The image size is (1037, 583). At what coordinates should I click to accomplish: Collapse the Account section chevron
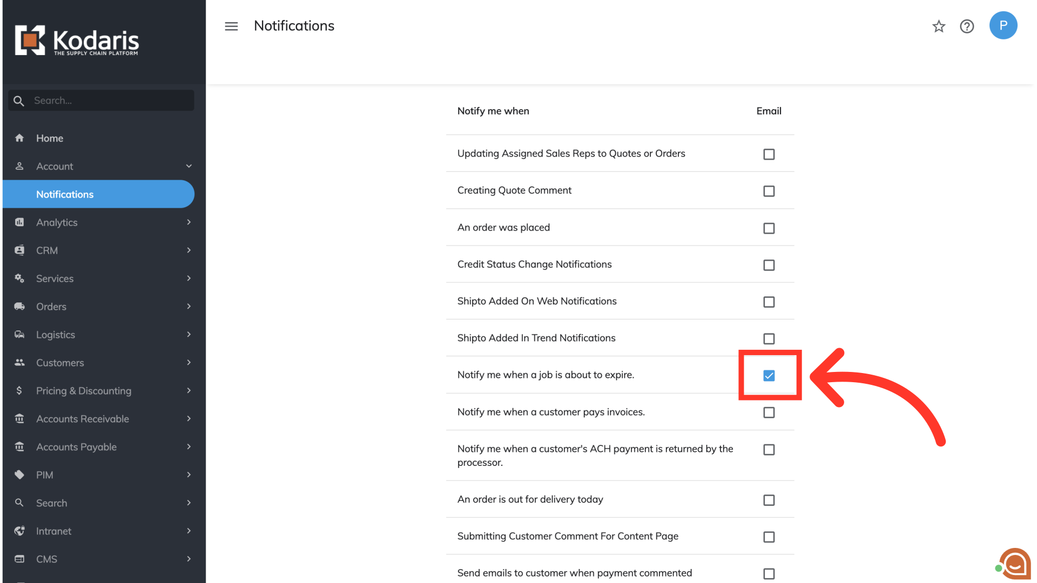tap(188, 166)
